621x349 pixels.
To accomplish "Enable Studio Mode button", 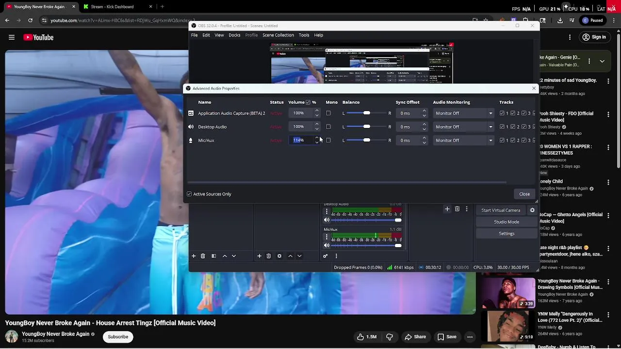I will point(507,222).
